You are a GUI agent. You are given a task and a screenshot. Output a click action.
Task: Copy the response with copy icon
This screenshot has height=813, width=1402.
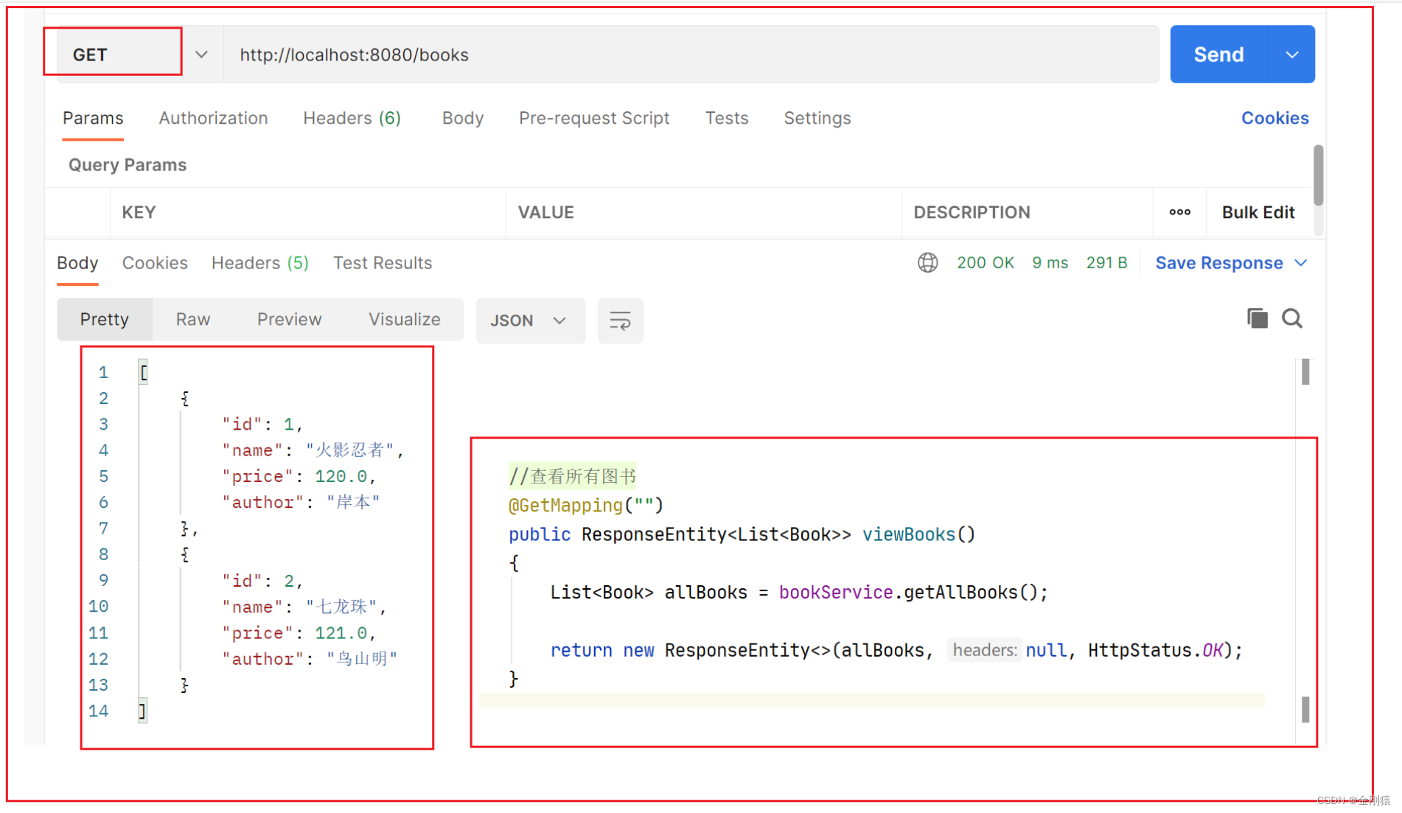coord(1258,318)
